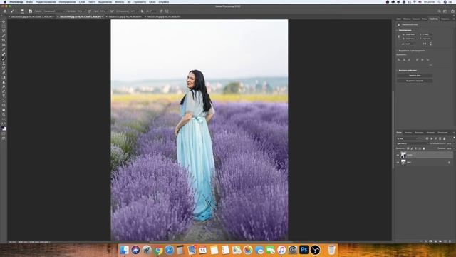Viewport: 456px width, 257px height.
Task: Select the Horizontal Type tool
Action: [4, 96]
